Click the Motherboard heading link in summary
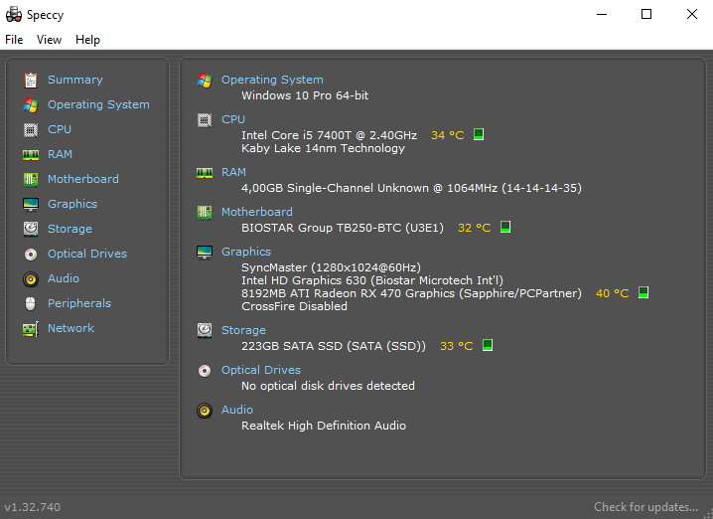Viewport: 713px width, 519px height. (257, 212)
